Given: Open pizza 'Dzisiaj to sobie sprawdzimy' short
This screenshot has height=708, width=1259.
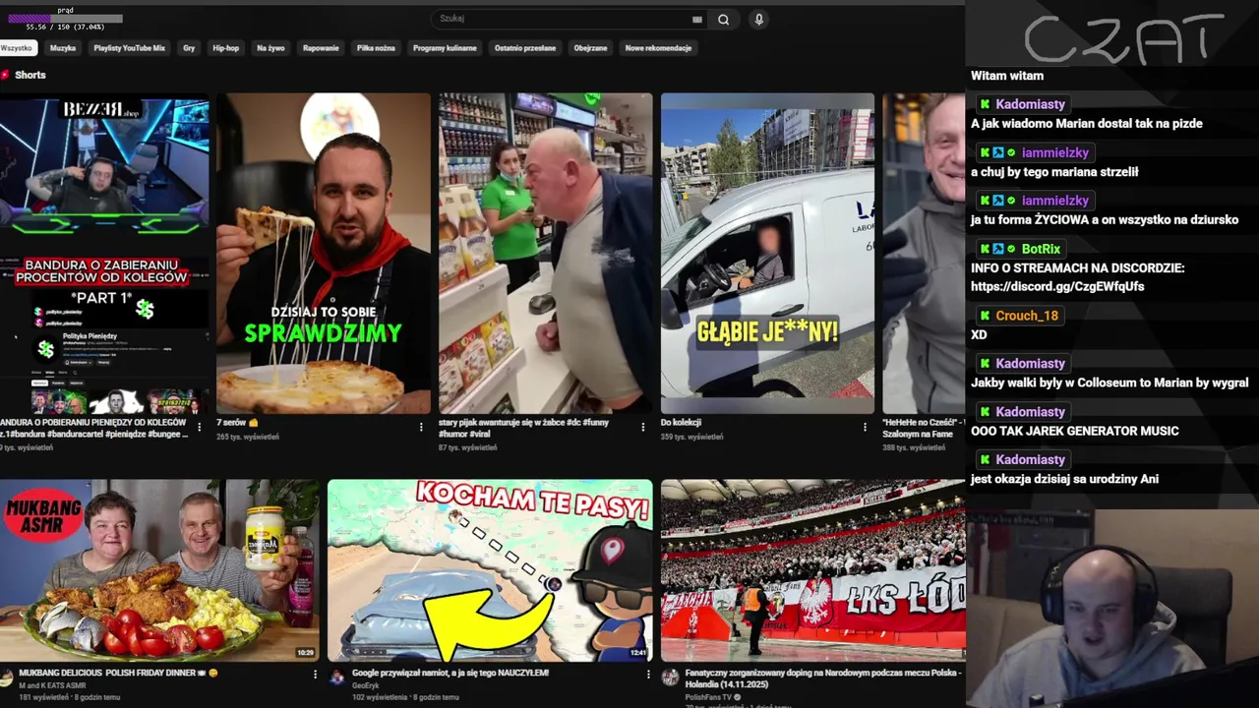Looking at the screenshot, I should [x=324, y=253].
